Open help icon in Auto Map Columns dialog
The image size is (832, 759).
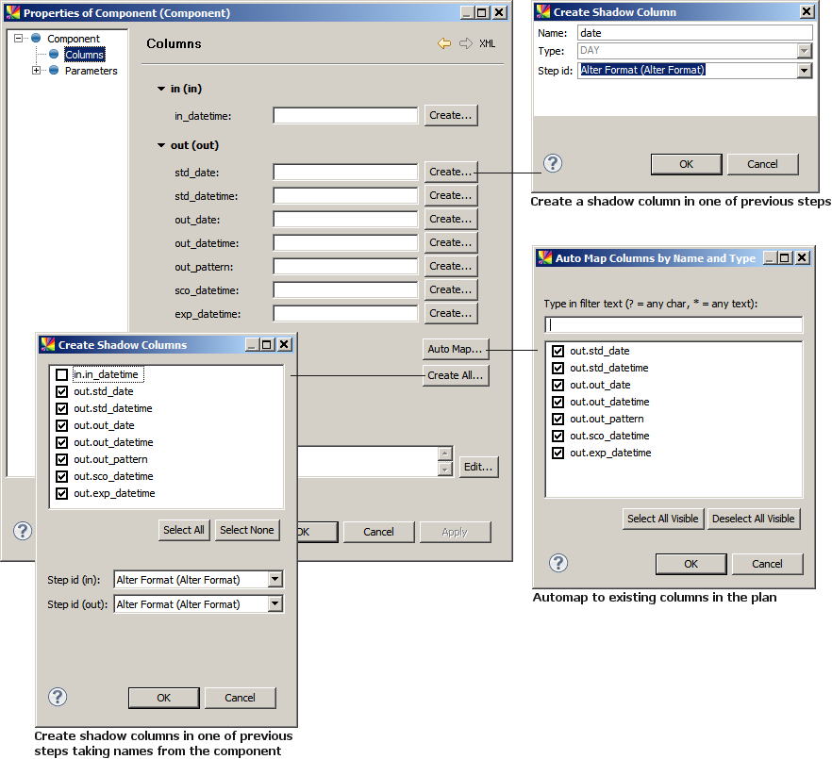pyautogui.click(x=558, y=563)
